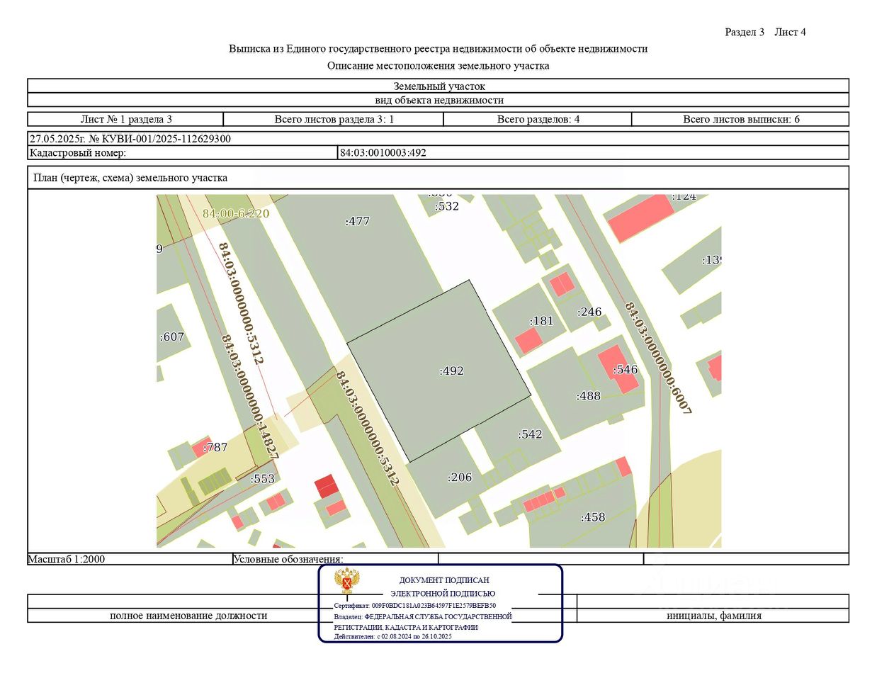
Task: Click parcel label ':458' on the plan
Action: coord(594,517)
